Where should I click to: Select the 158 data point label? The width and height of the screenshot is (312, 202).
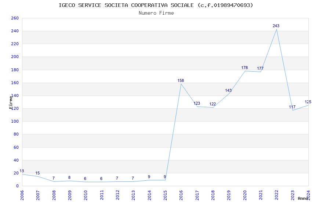(181, 80)
